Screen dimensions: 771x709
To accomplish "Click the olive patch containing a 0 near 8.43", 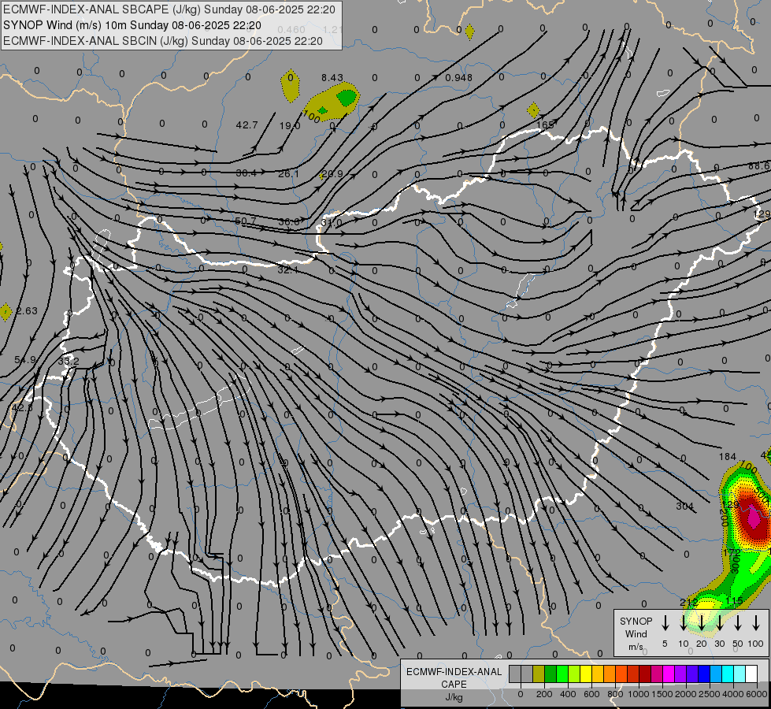I will pyautogui.click(x=291, y=86).
